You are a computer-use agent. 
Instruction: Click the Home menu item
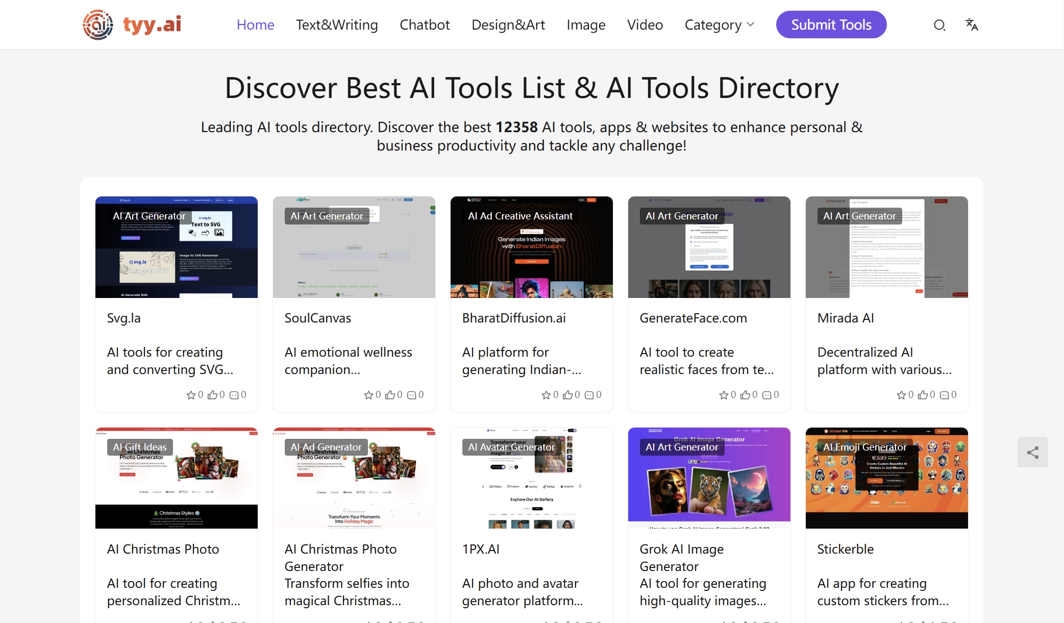pyautogui.click(x=256, y=24)
